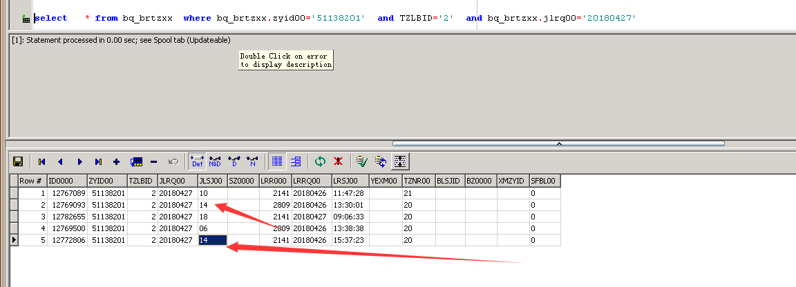Click into the SQL editor query text

coord(335,18)
